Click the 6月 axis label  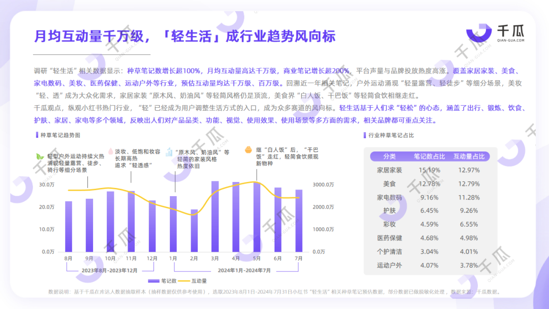(x=278, y=258)
